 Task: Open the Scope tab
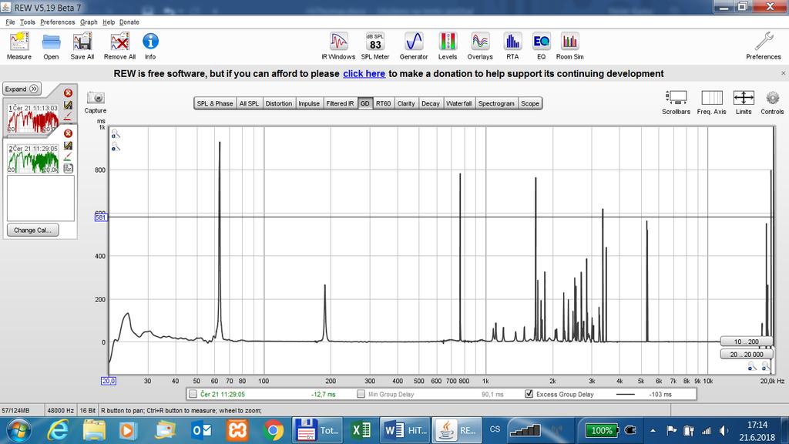click(530, 103)
